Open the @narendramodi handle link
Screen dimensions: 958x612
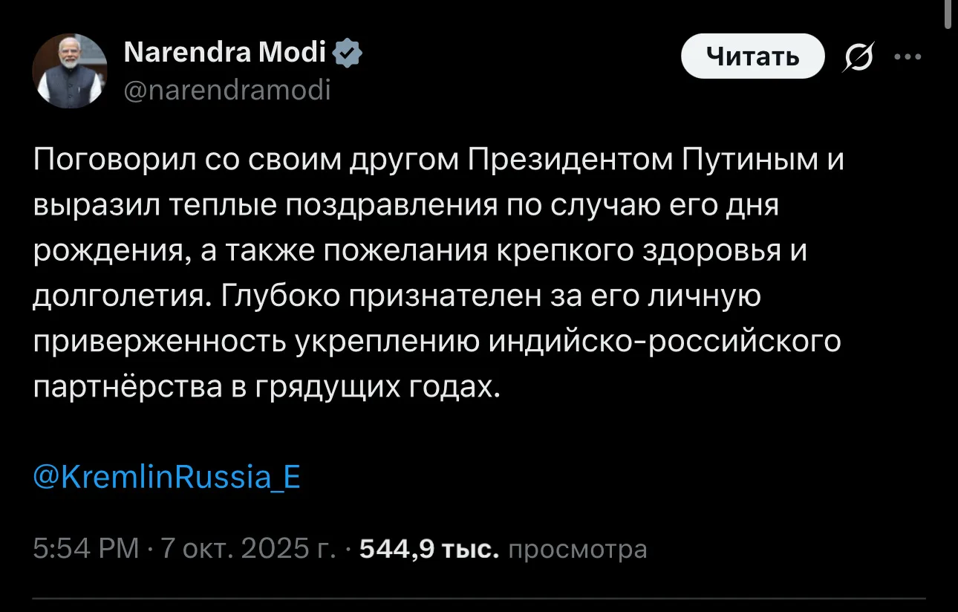[225, 90]
